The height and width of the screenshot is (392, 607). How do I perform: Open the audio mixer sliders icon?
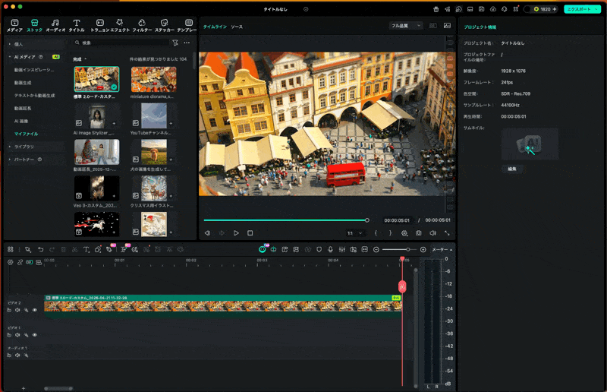pos(342,249)
